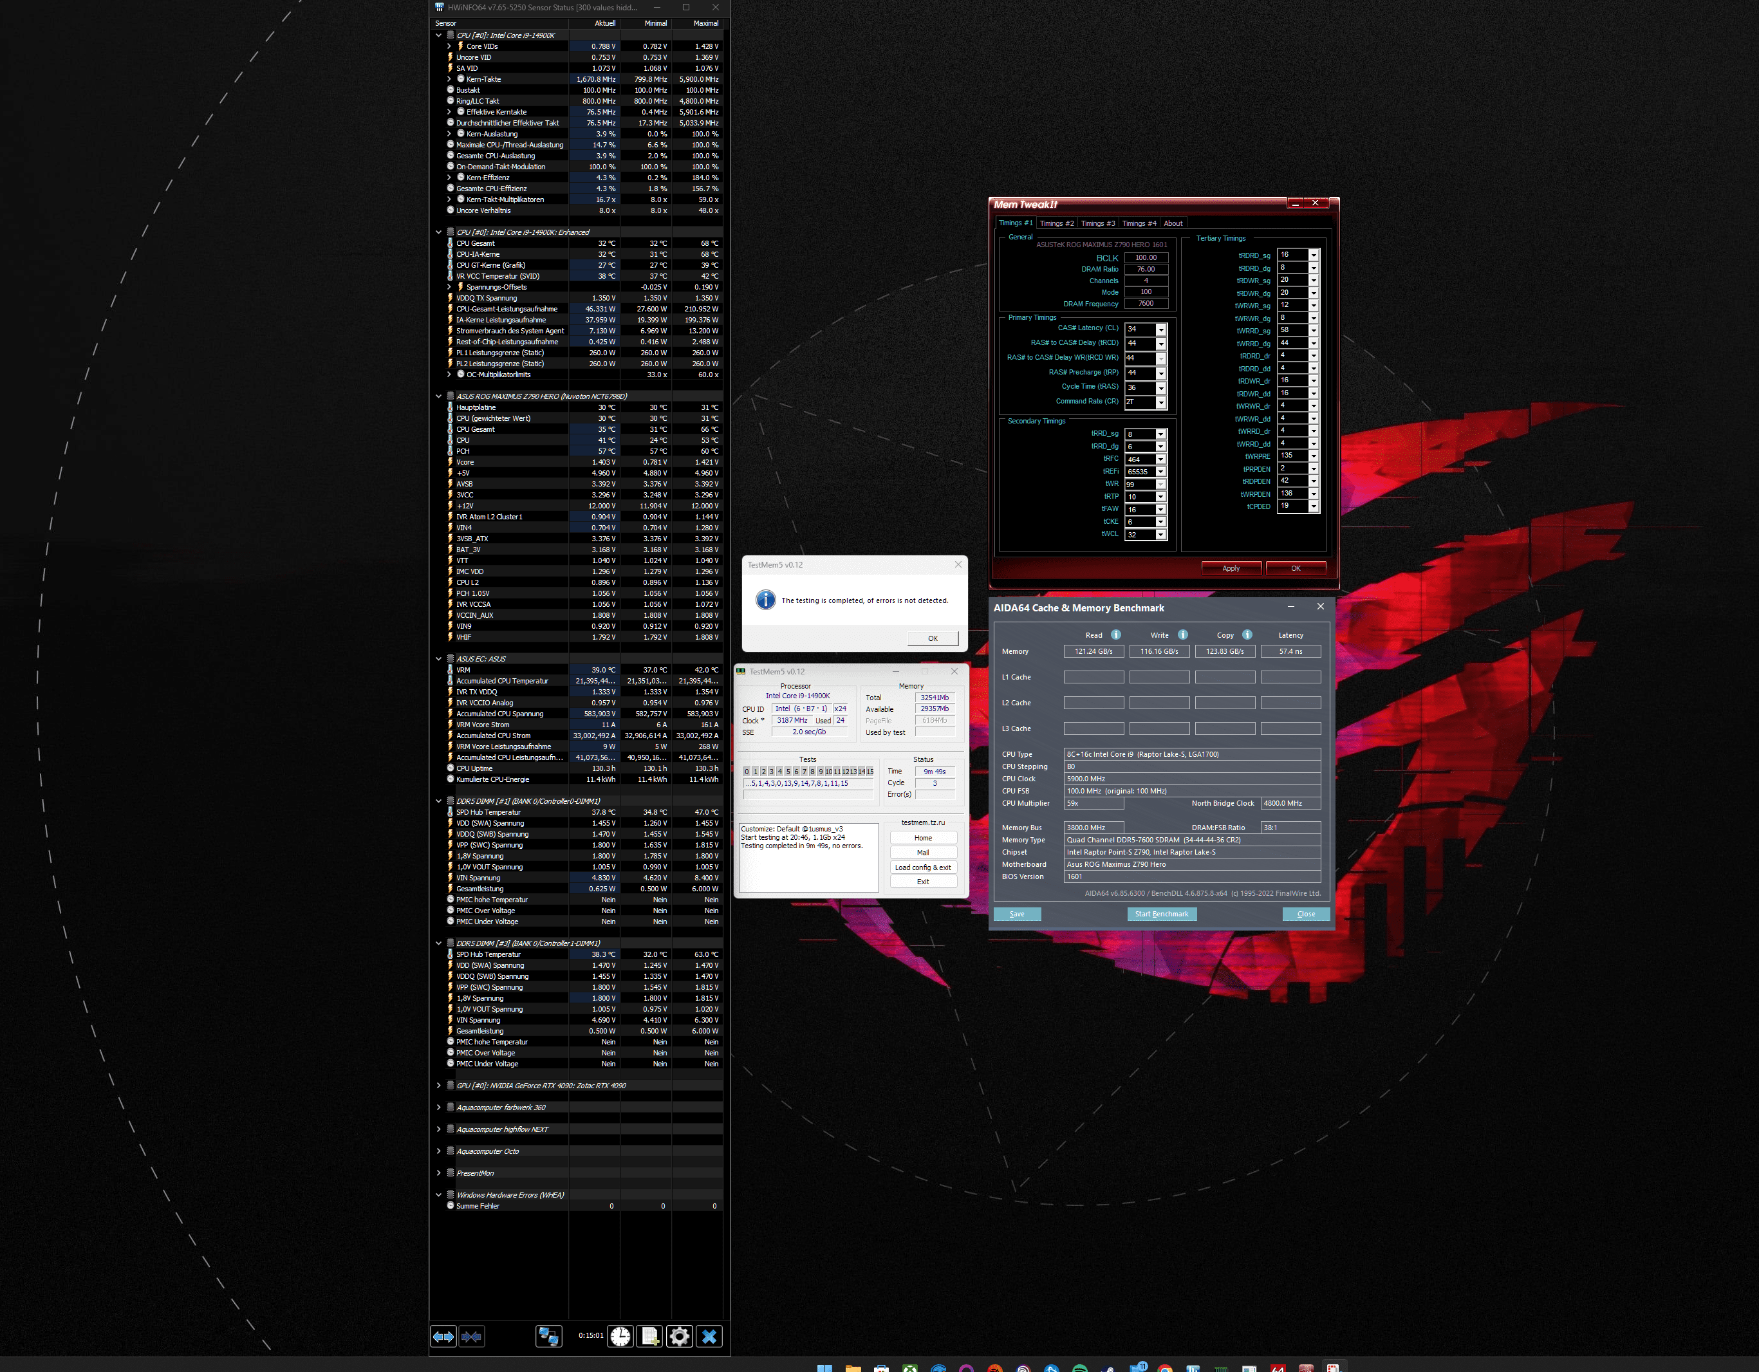The image size is (1759, 1372).
Task: Reset sensor values with clock icon
Action: (x=620, y=1337)
